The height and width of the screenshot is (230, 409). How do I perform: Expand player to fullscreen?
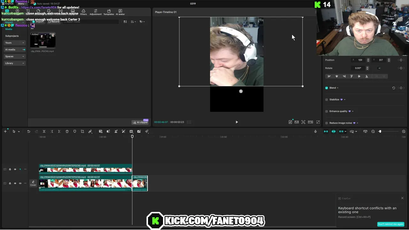click(318, 122)
